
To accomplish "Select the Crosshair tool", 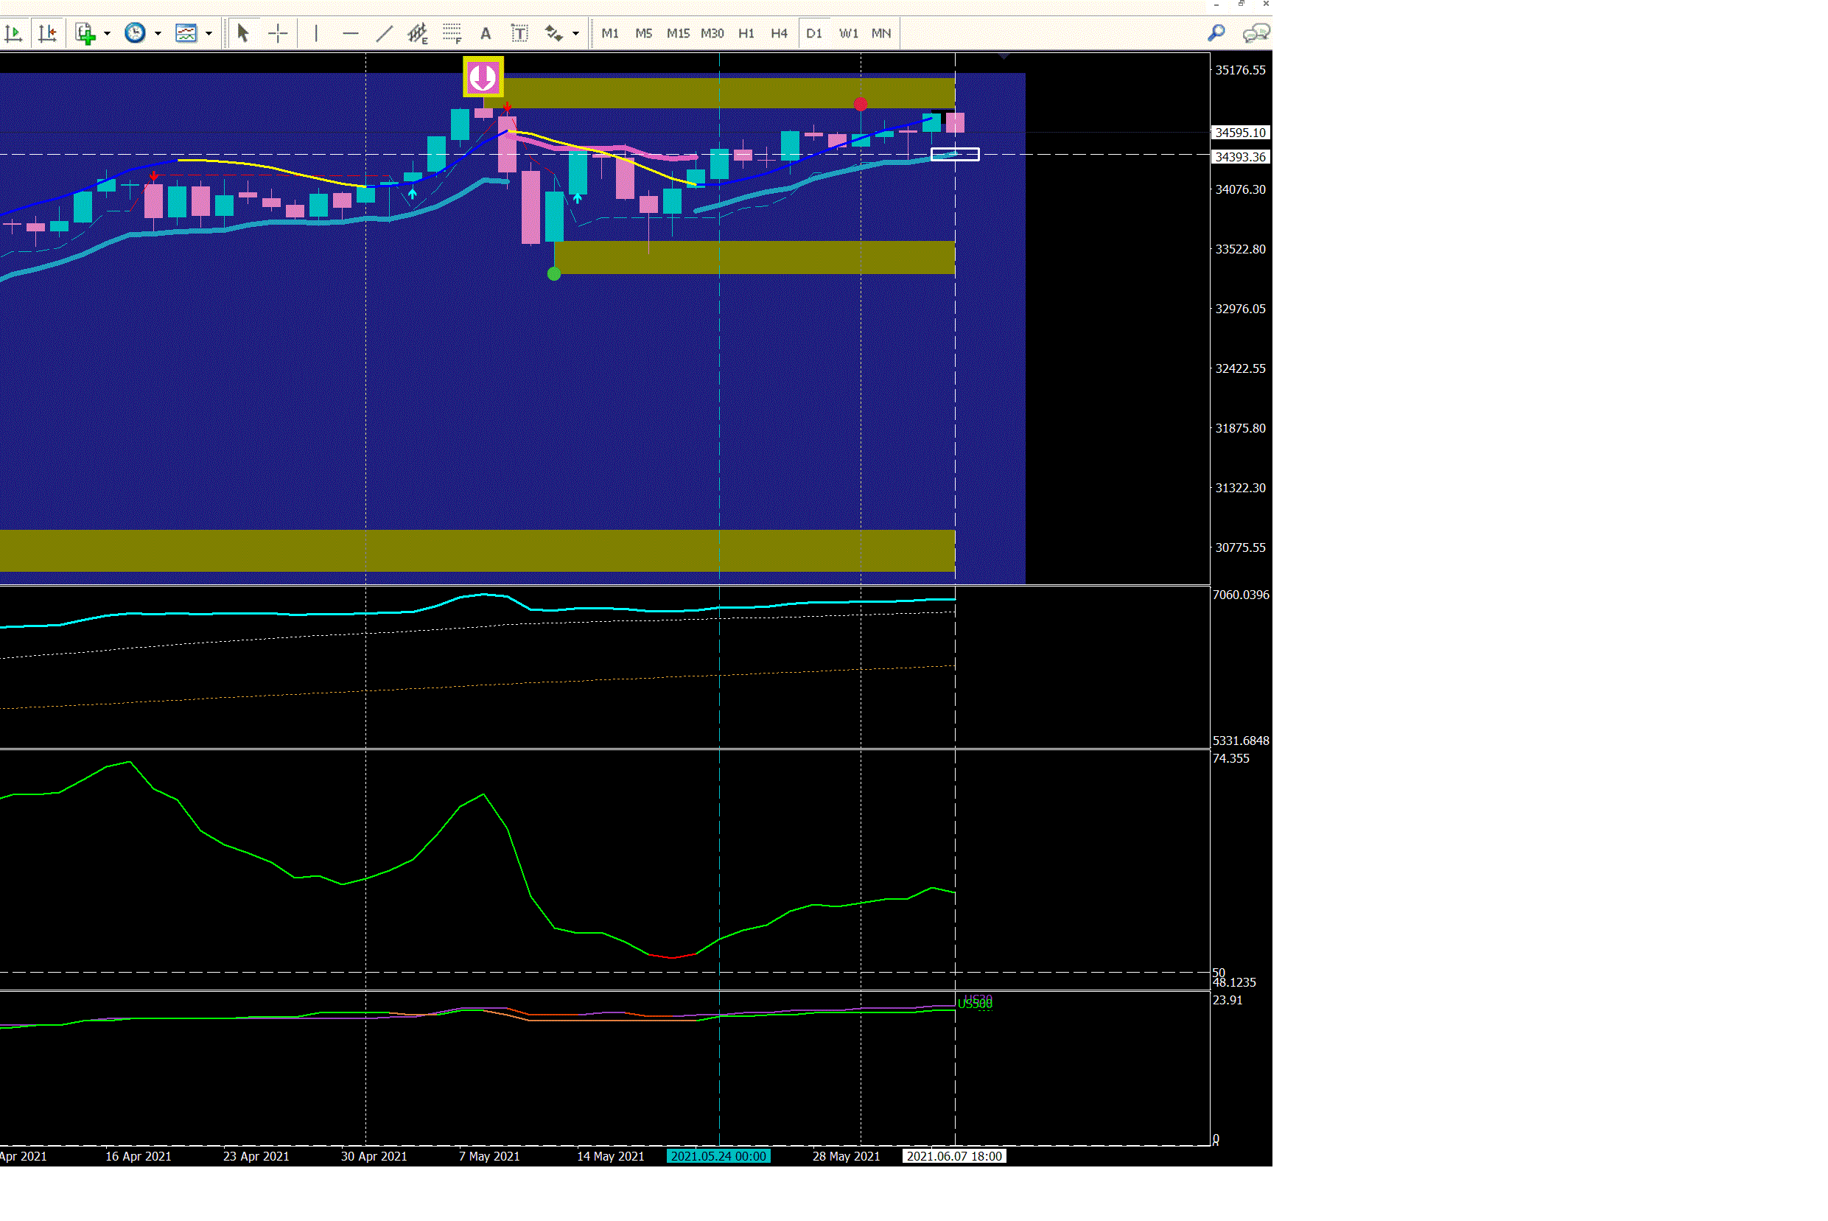I will [278, 33].
